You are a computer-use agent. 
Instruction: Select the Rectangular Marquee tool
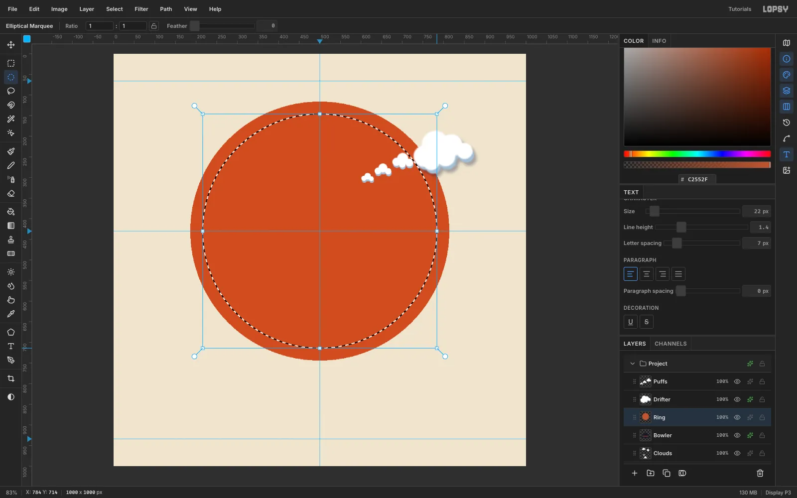click(11, 63)
